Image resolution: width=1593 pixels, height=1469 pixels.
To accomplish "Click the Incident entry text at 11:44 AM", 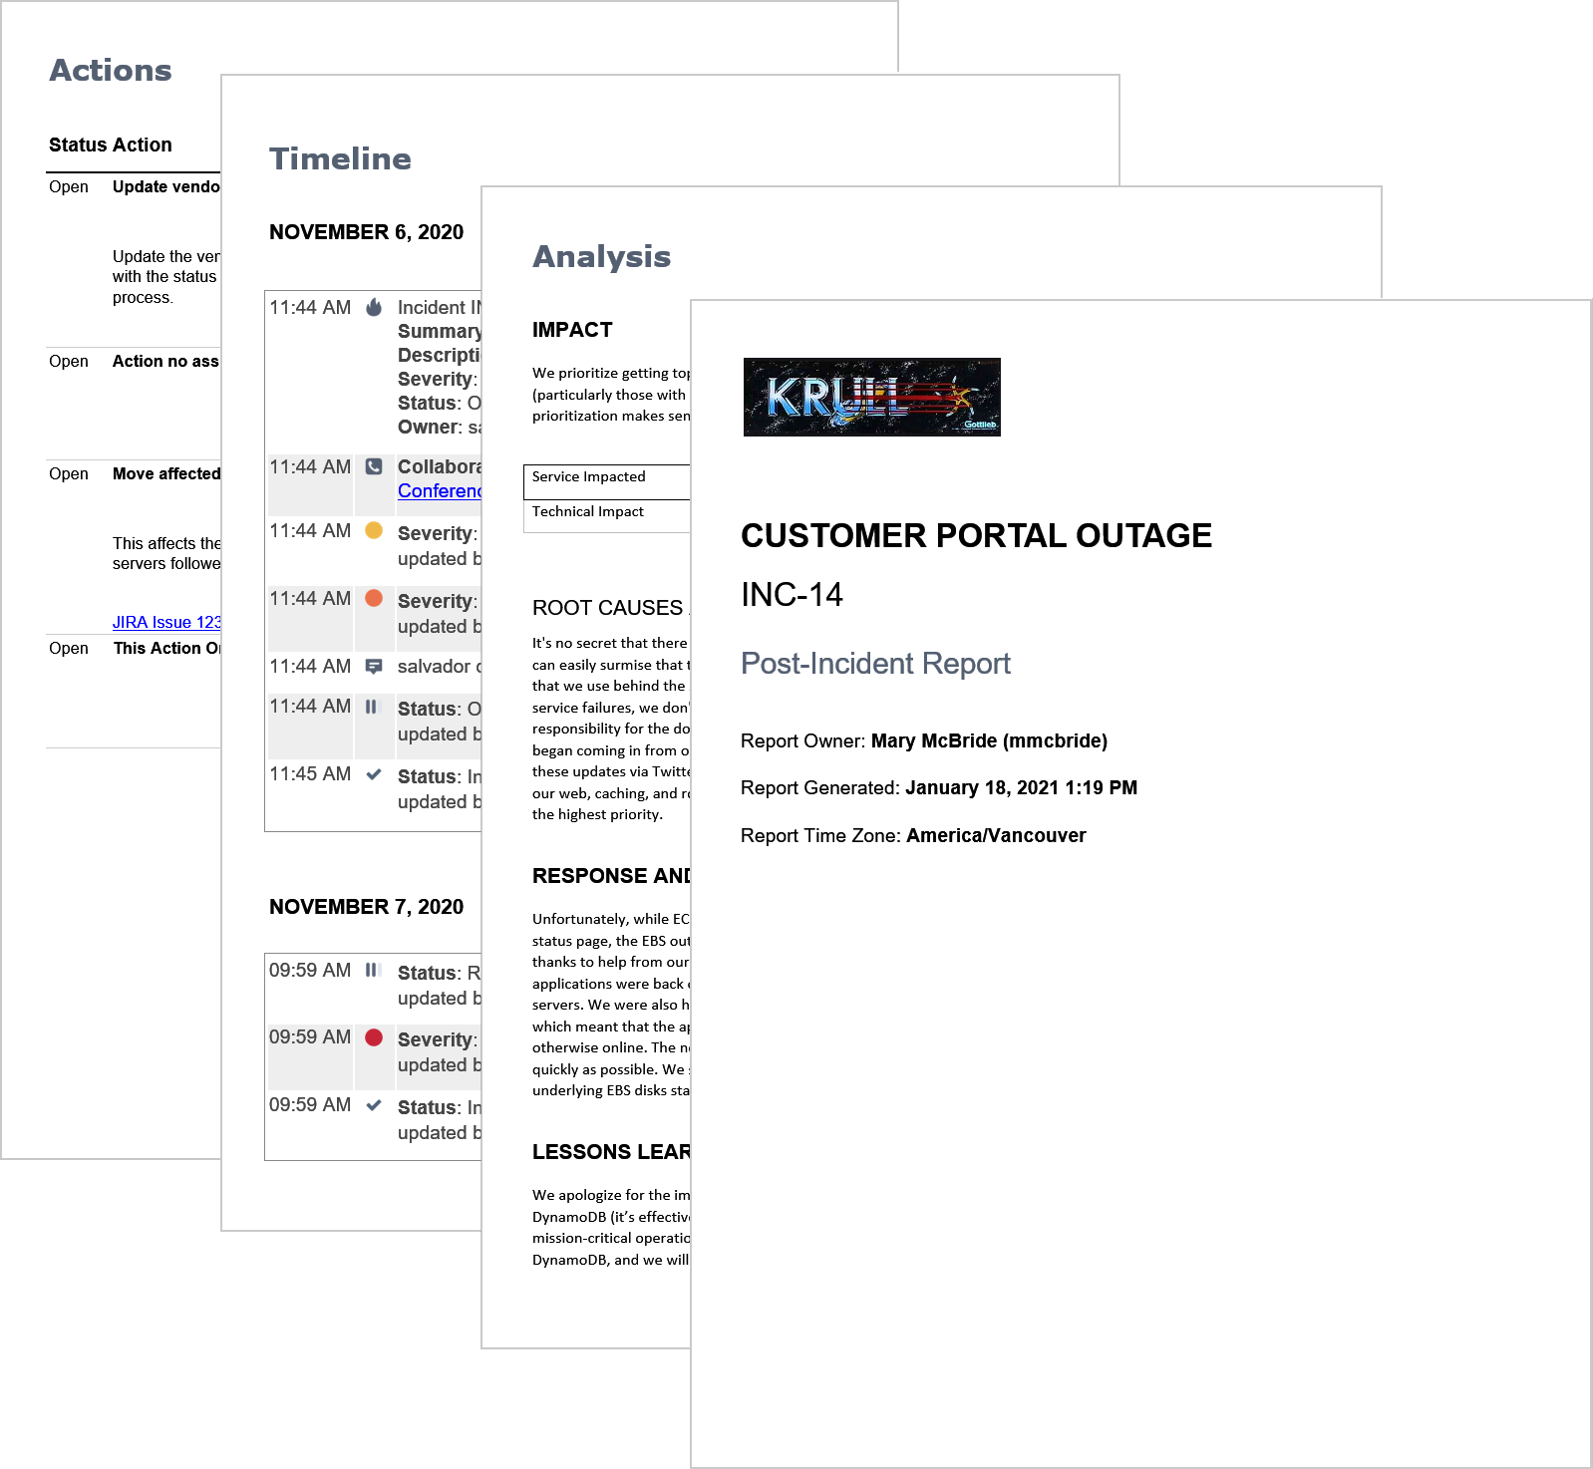I will pos(440,307).
